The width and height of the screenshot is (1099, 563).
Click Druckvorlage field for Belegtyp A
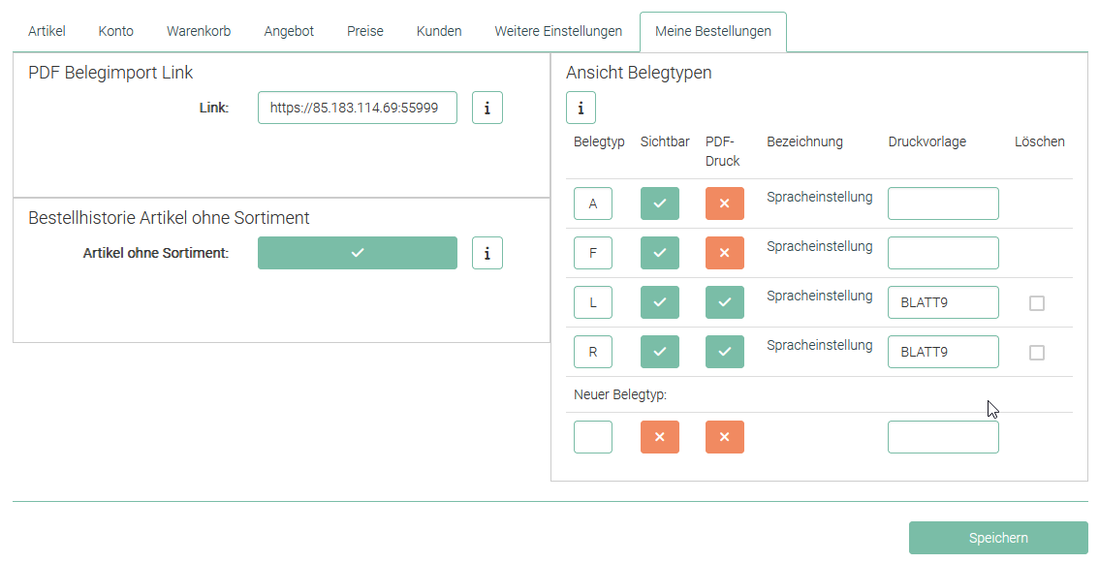[942, 203]
